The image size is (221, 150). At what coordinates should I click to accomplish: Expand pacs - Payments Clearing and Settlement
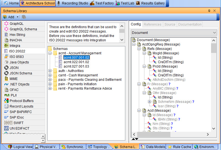pos(50,80)
